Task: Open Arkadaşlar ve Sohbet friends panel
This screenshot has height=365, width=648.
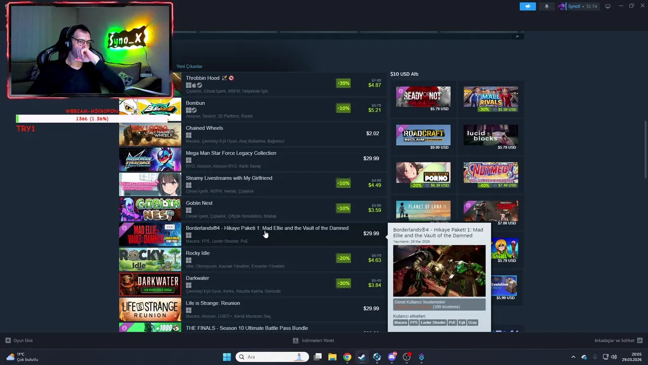Action: click(x=618, y=341)
